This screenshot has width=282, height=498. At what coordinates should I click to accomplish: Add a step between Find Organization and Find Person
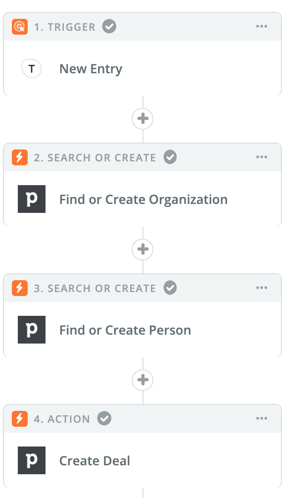[x=142, y=249]
